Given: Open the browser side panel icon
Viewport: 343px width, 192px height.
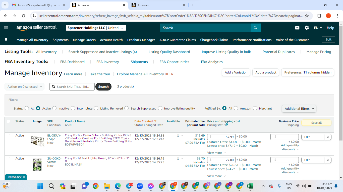Looking at the screenshot, I should [x=319, y=16].
